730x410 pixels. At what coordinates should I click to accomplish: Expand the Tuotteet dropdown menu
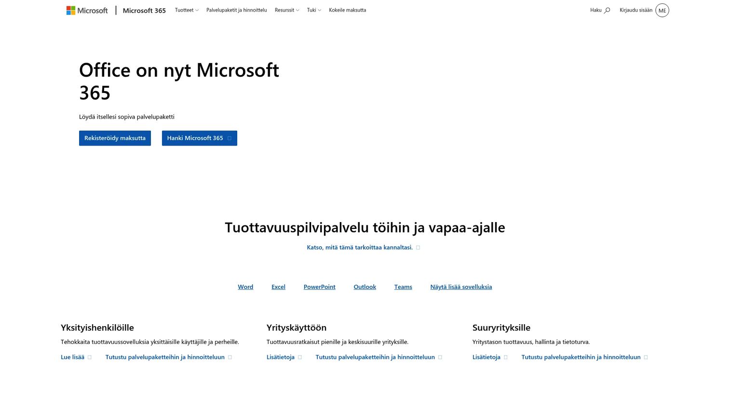(x=187, y=10)
